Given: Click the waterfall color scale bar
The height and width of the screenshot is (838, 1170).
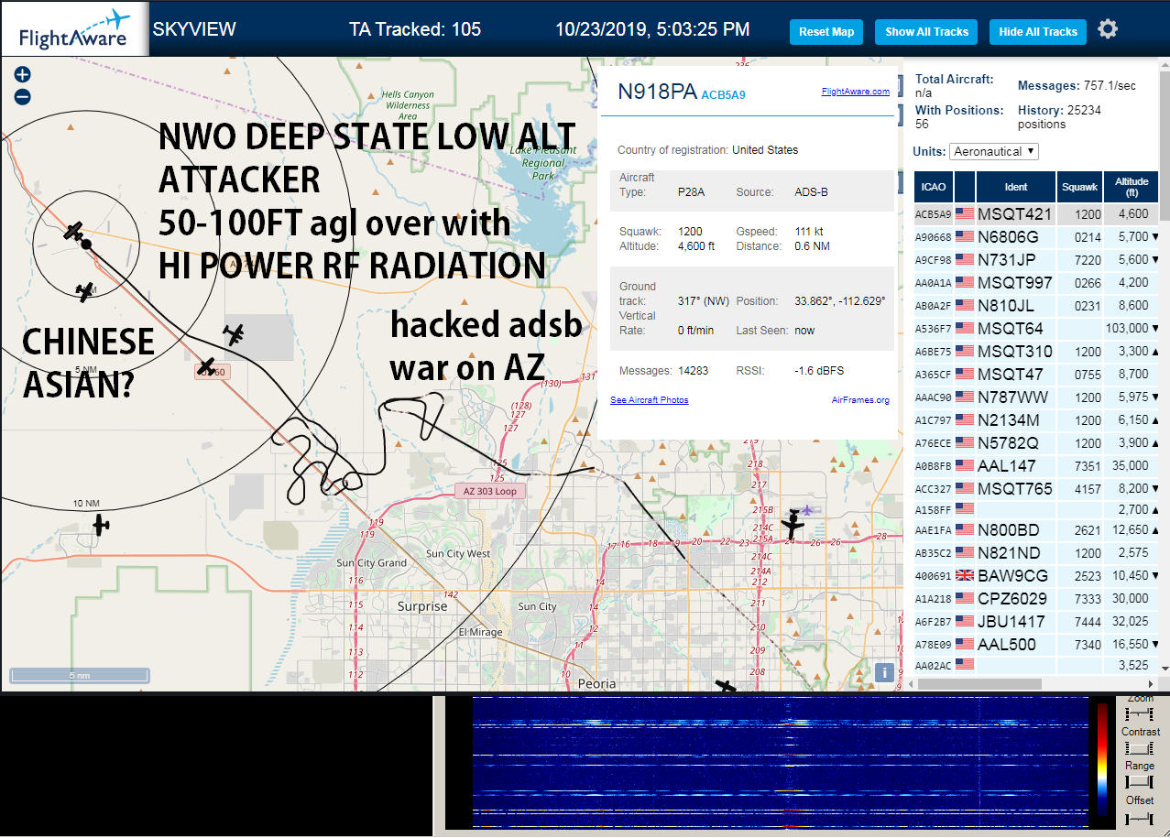Looking at the screenshot, I should [x=1101, y=759].
